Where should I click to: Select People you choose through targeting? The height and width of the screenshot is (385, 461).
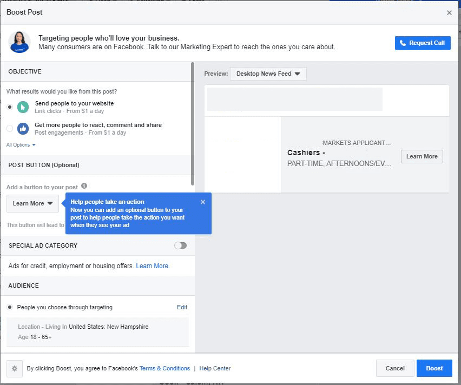[10, 307]
